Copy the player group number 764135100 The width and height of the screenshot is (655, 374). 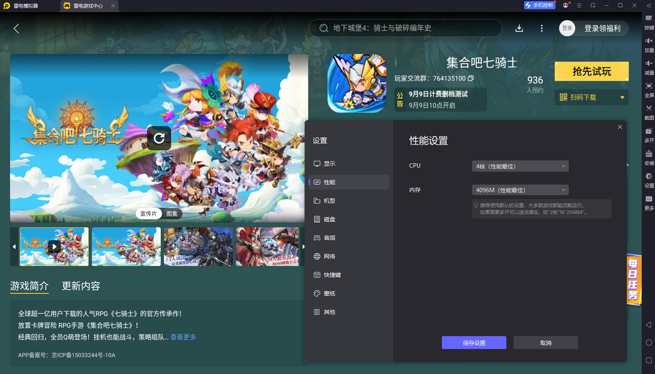click(x=471, y=78)
